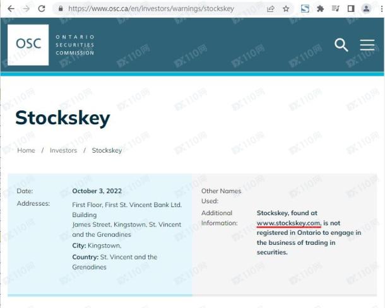Open the user profile avatar
385x308 pixels.
tap(366, 9)
